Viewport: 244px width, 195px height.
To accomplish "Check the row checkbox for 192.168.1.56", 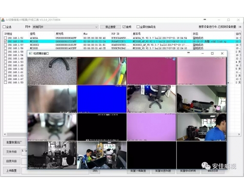I will pyautogui.click(x=5, y=48).
